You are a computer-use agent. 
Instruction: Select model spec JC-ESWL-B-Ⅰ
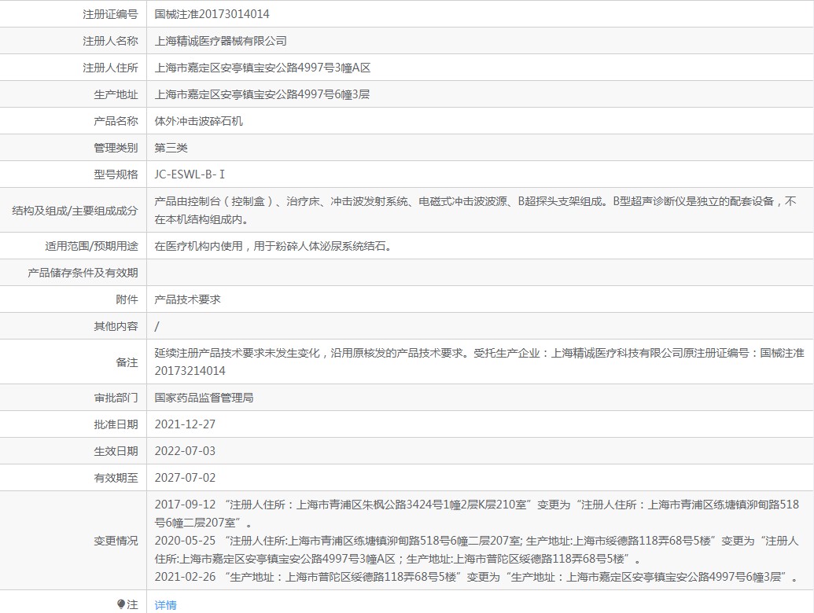coord(190,174)
